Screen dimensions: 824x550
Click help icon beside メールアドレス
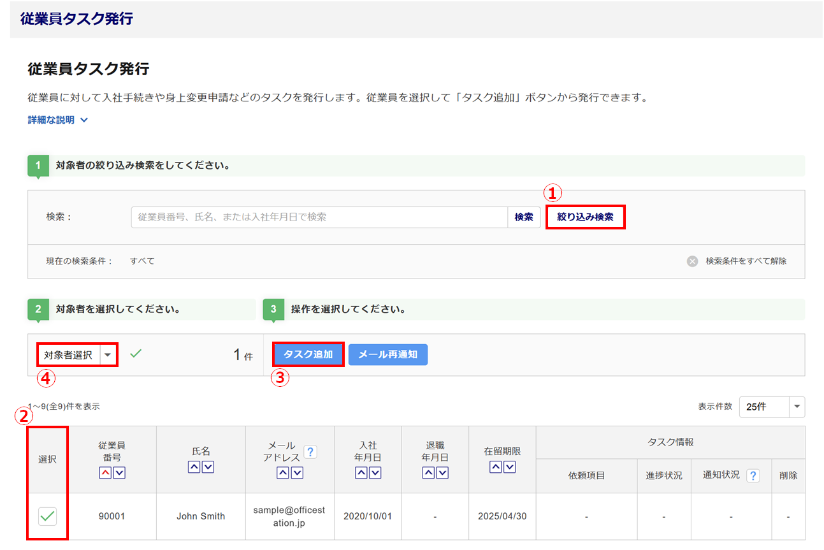(x=310, y=452)
